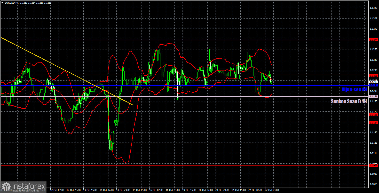
Task: Click the 1.1245 price scale value
Action: [374, 60]
